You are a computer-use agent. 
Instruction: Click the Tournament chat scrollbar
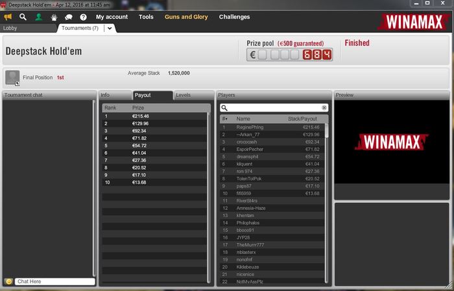[94, 188]
